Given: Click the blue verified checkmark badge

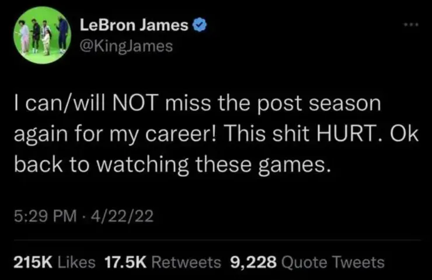Looking at the screenshot, I should point(200,25).
